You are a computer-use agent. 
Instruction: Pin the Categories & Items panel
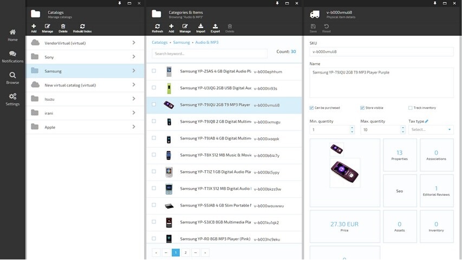[x=277, y=3]
